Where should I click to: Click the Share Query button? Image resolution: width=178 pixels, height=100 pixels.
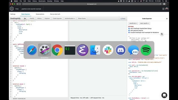click(82, 19)
